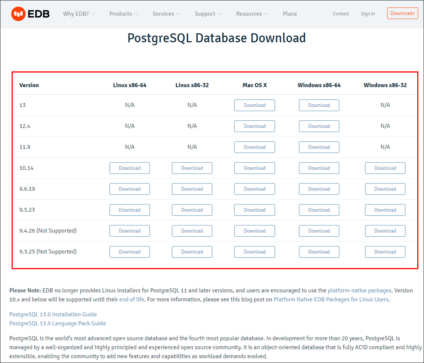Image resolution: width=424 pixels, height=363 pixels.
Task: Click the 9.3.25 (Not Supported) version label
Action: [48, 252]
